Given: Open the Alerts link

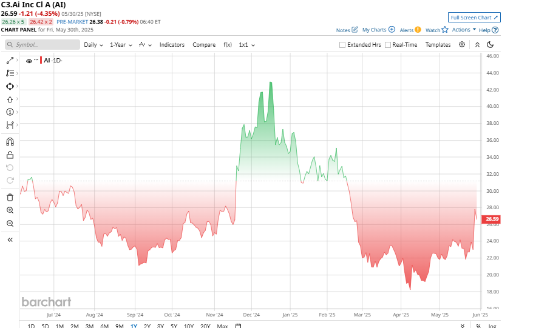Looking at the screenshot, I should coord(407,30).
